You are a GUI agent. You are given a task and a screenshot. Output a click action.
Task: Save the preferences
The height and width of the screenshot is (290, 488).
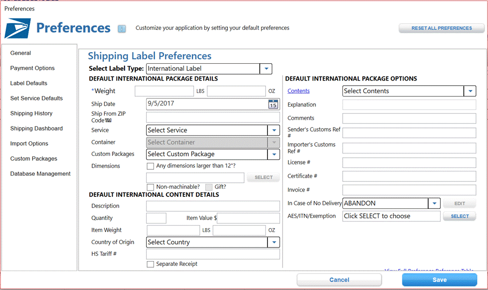[439, 280]
